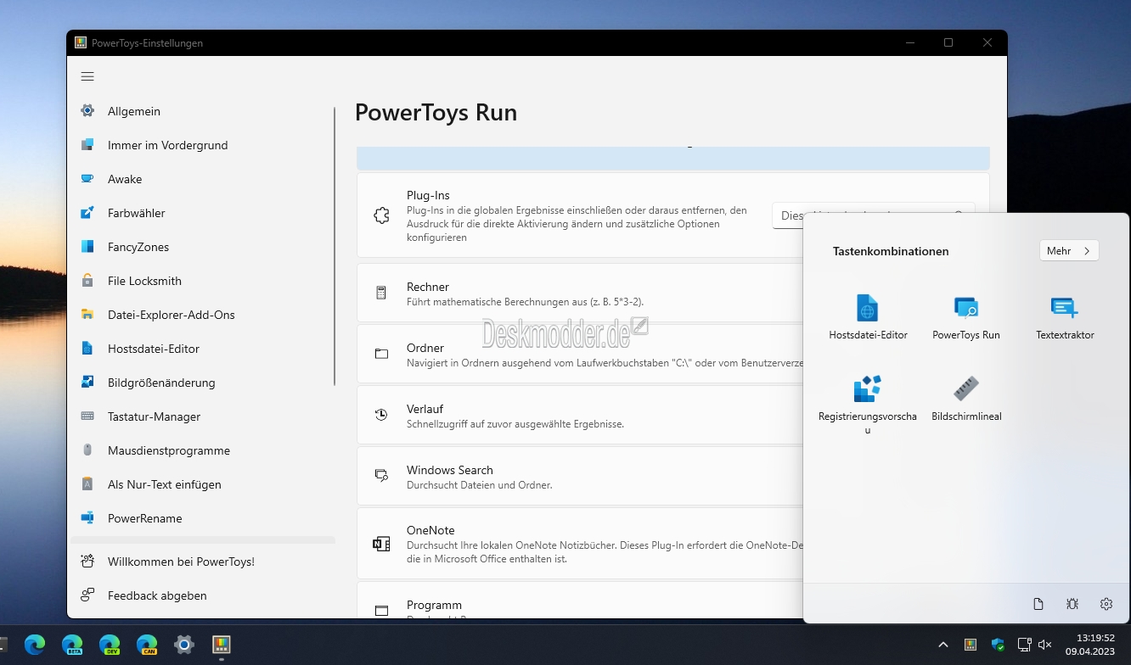Open Hostsdatei-Editor in the sidebar
Screen dimensions: 1131x665
(203, 349)
